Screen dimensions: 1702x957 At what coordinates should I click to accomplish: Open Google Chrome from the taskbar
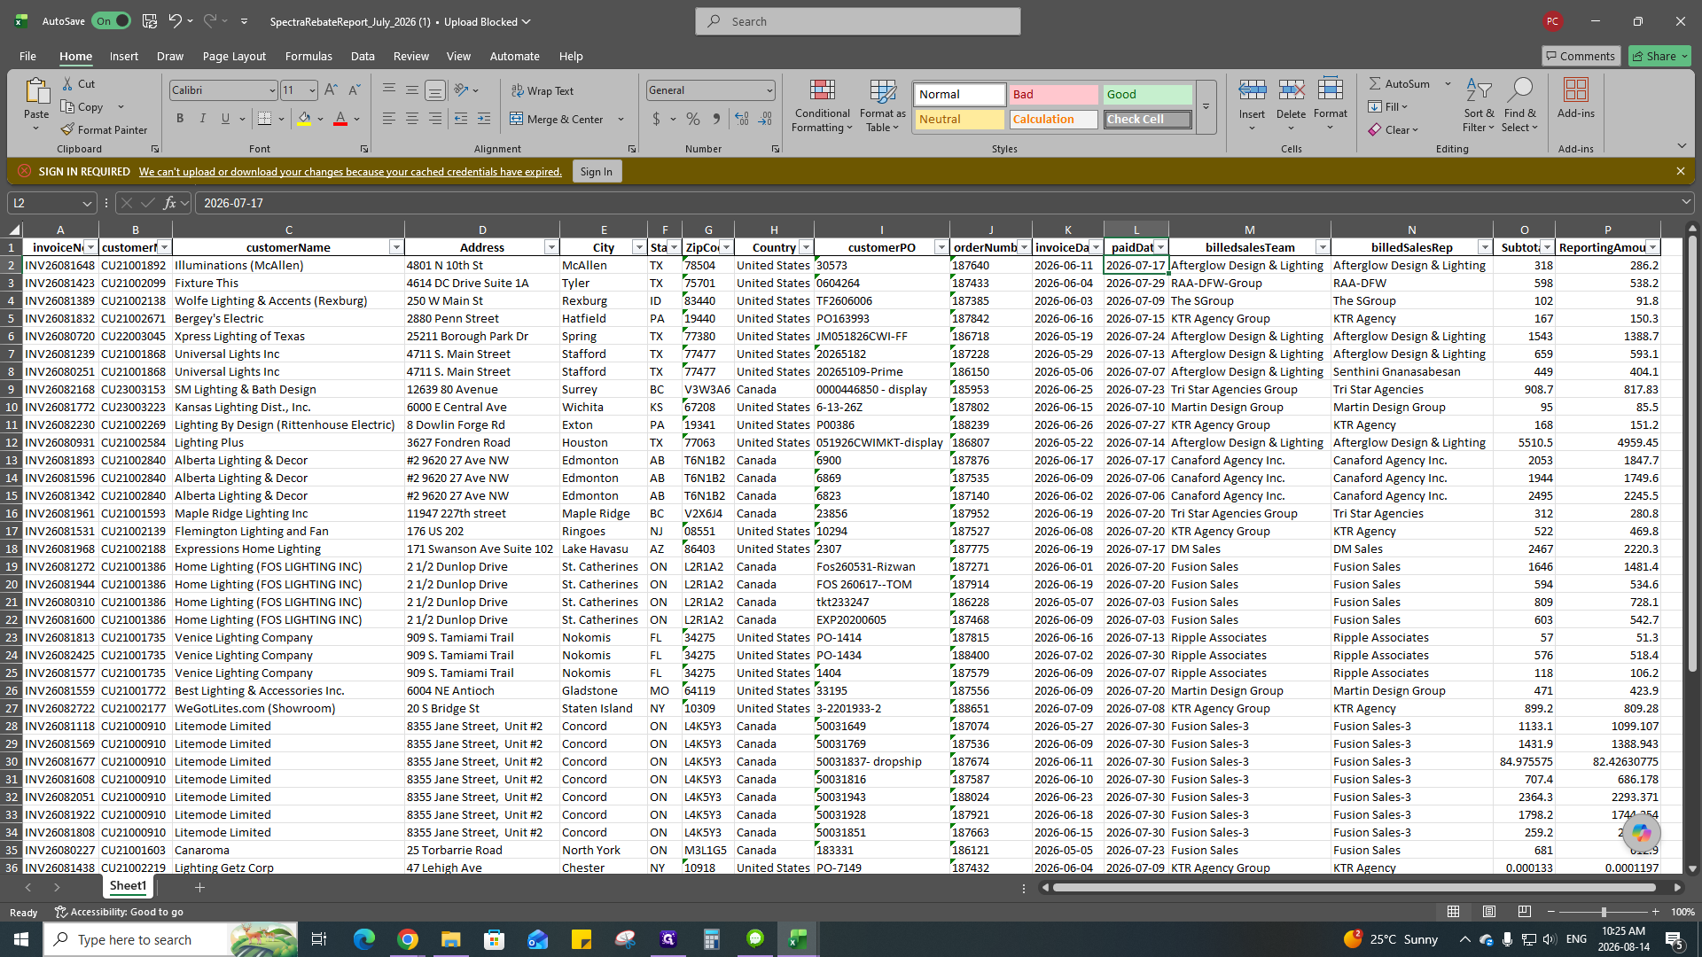click(407, 939)
